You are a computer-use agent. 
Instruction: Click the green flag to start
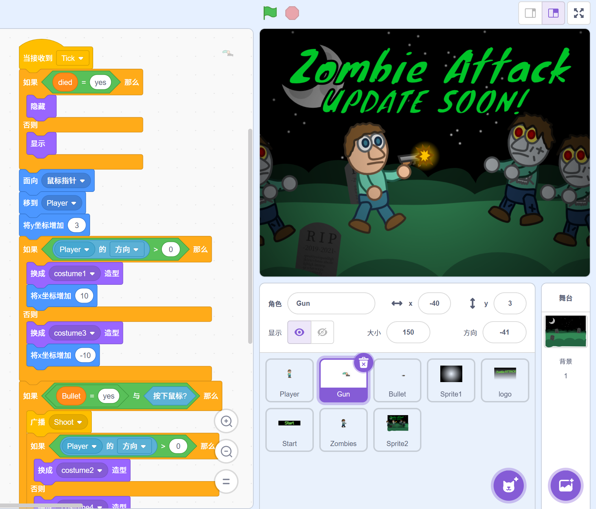270,13
